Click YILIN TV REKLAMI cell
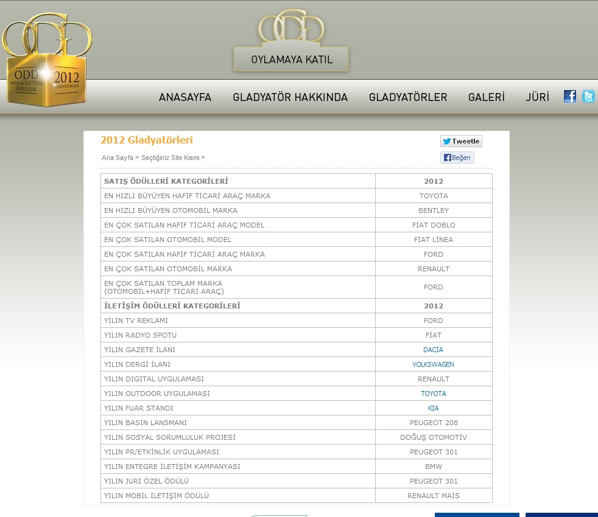This screenshot has height=517, width=598. (x=238, y=321)
